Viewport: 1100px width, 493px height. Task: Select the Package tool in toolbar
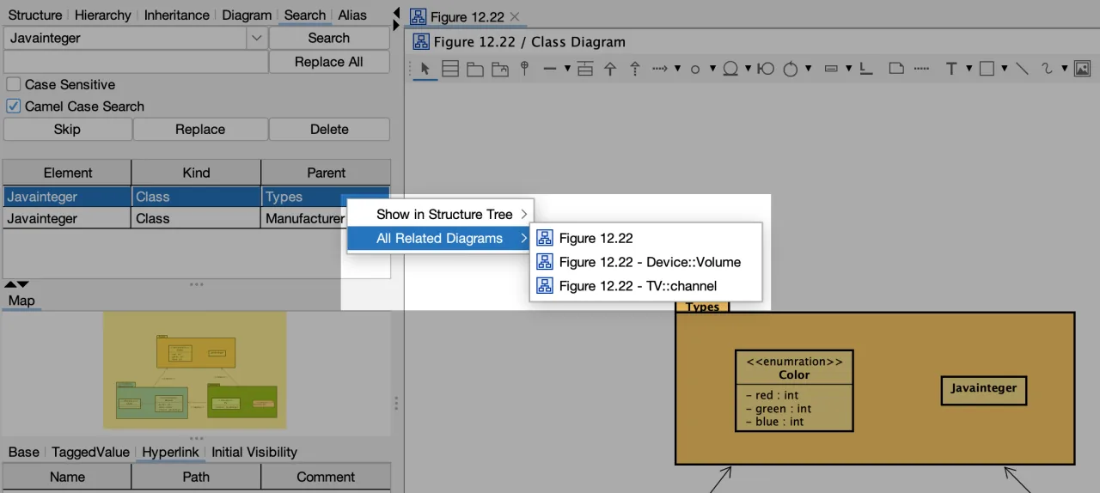tap(475, 69)
